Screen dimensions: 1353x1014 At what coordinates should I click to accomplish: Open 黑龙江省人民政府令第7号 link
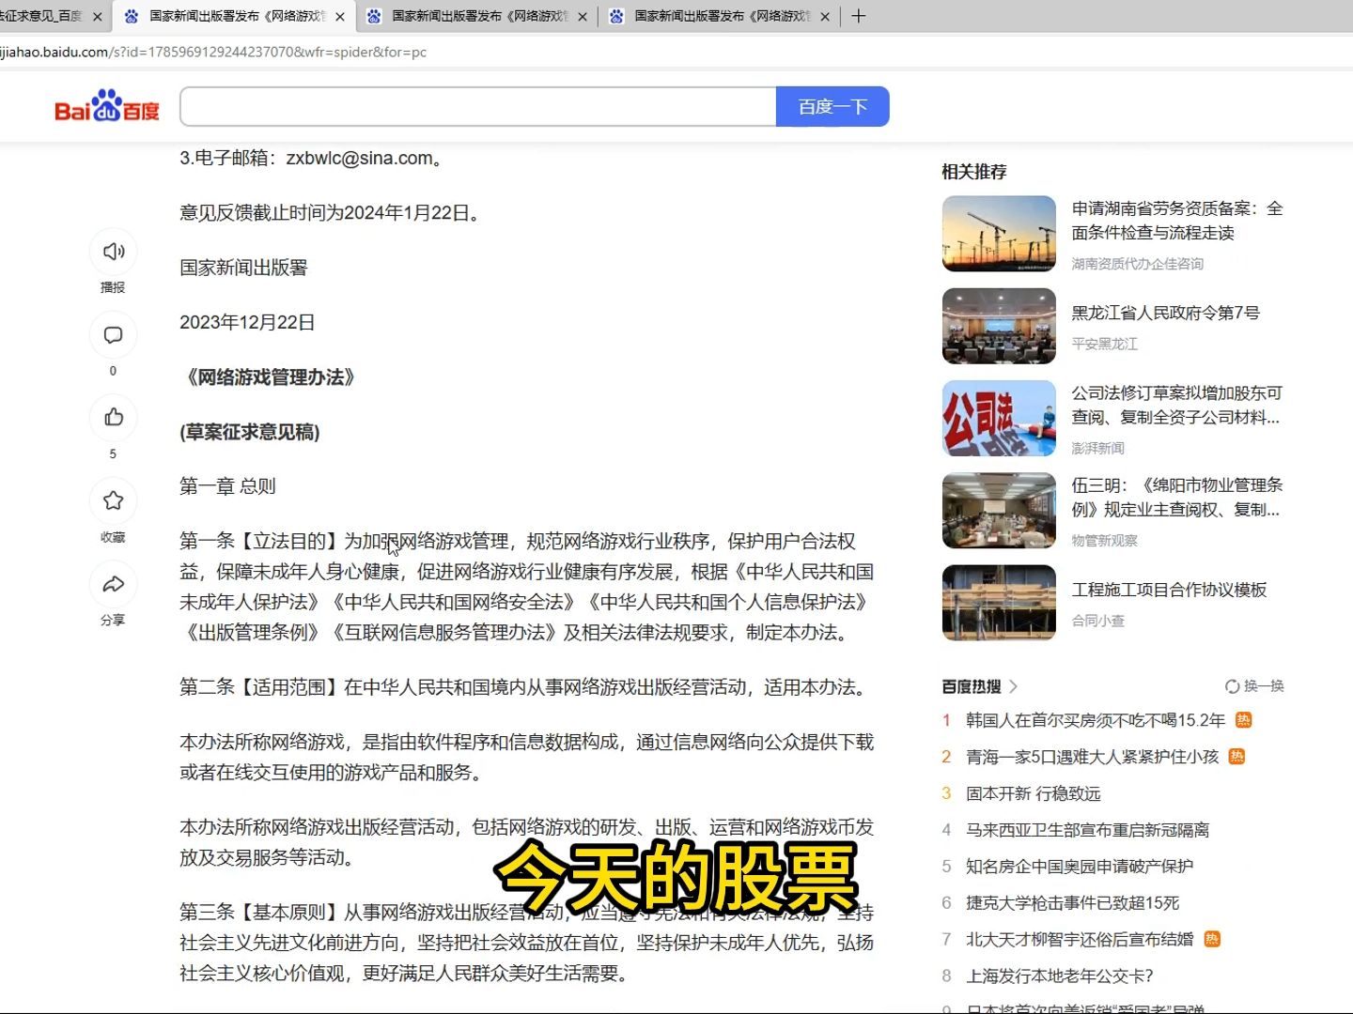pos(1166,313)
